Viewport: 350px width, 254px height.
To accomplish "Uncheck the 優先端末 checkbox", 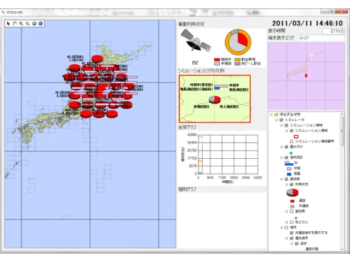I will point(291,238).
